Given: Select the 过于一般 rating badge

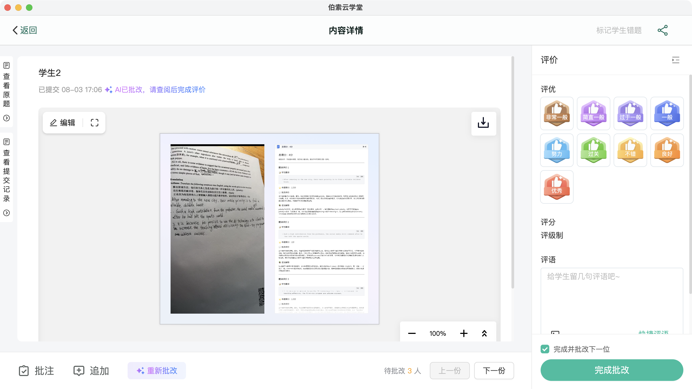Looking at the screenshot, I should [630, 113].
